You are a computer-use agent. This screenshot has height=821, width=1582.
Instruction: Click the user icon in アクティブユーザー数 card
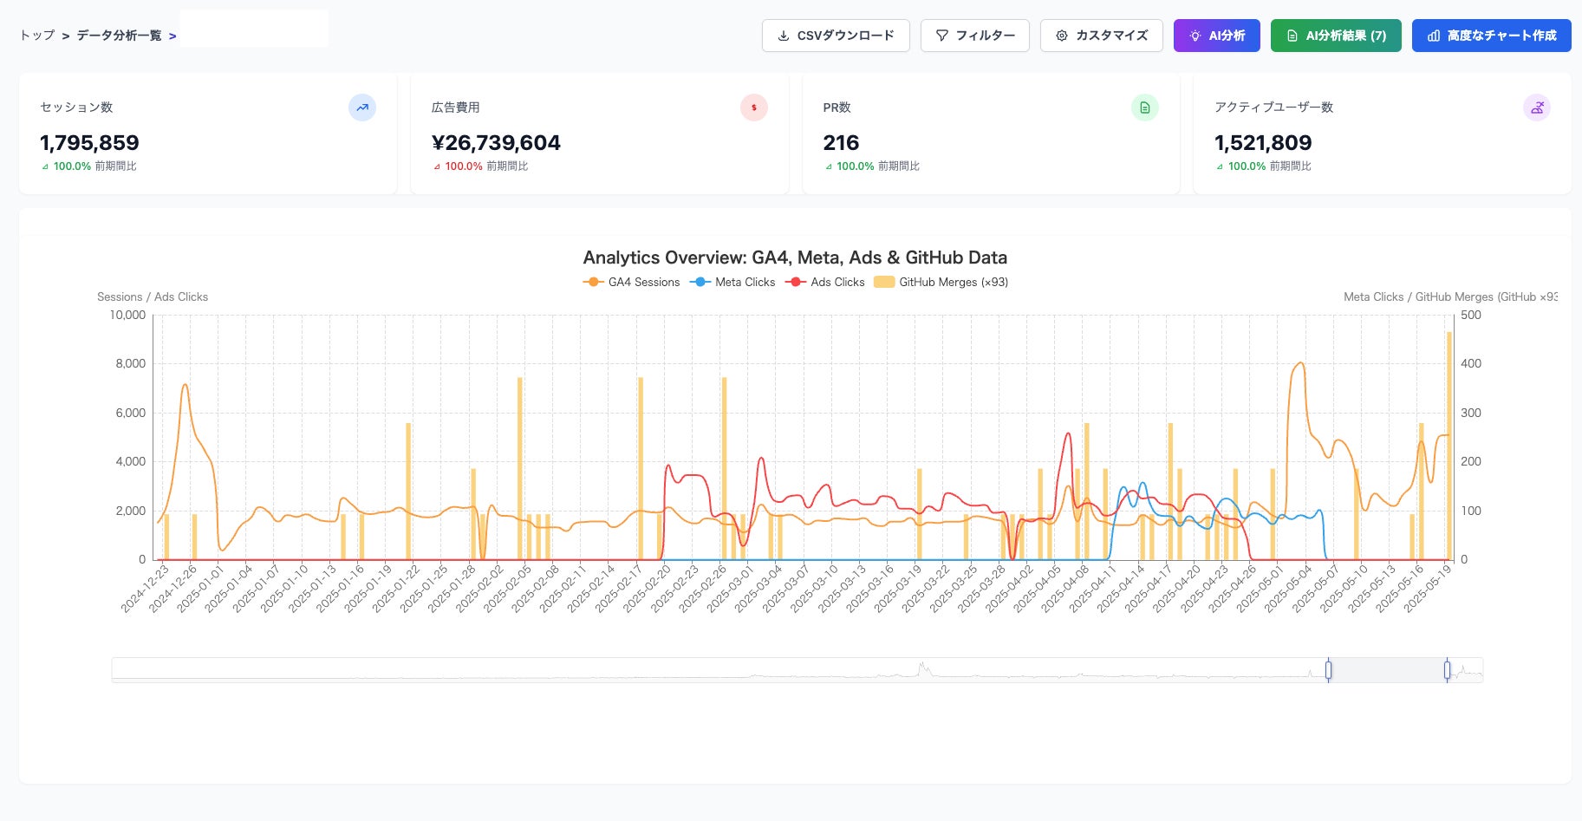(1537, 108)
